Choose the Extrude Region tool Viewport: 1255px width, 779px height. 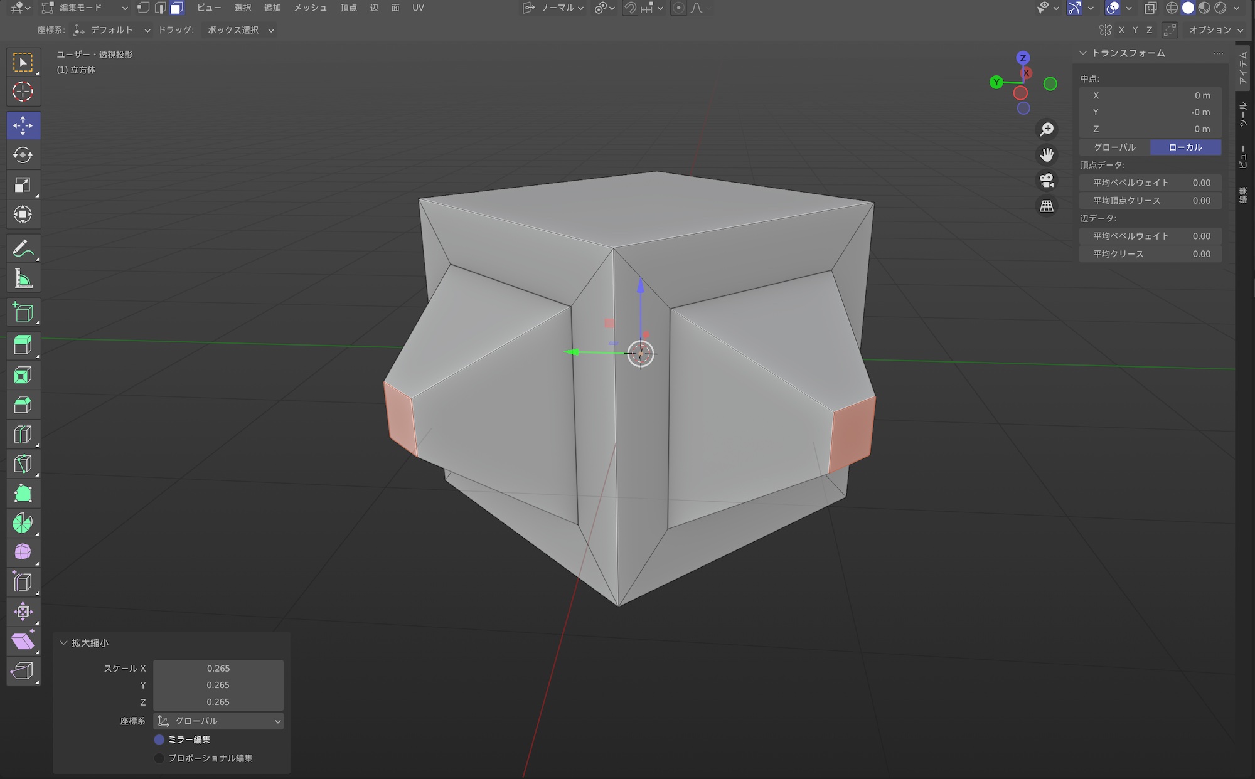(x=23, y=346)
